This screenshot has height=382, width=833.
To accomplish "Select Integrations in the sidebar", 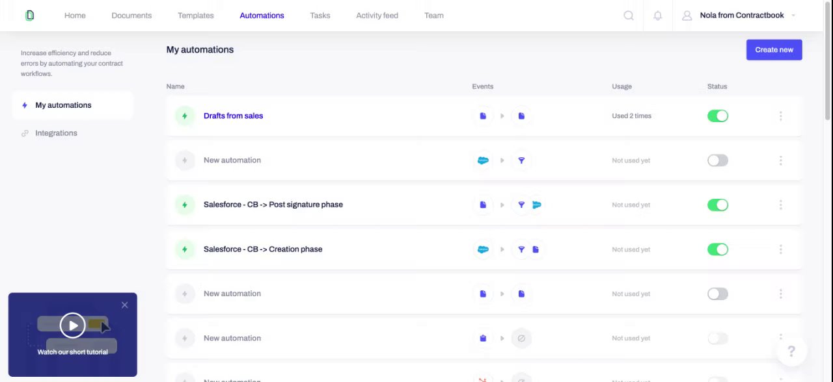I will pyautogui.click(x=56, y=133).
